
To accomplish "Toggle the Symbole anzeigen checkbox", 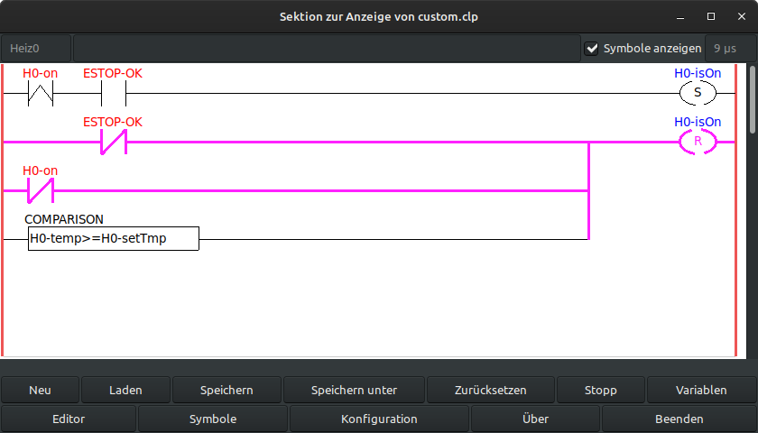I will (592, 49).
